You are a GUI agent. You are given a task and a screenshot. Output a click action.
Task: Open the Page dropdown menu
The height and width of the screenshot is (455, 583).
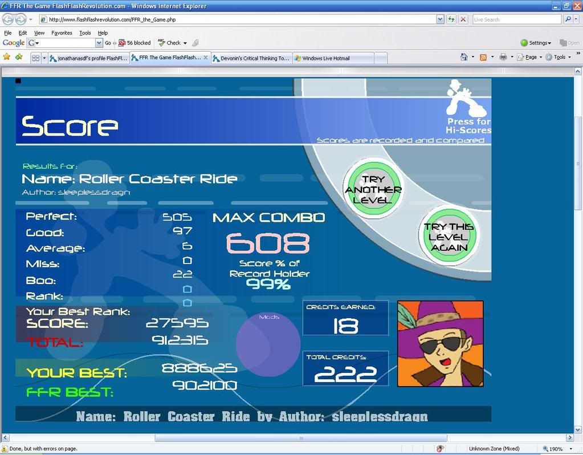(533, 57)
